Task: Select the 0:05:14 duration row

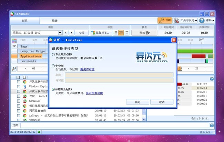Action: [202, 88]
